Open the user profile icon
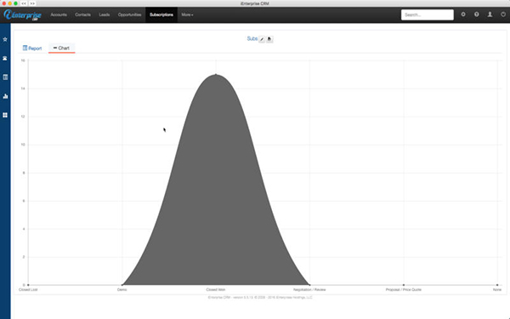Image resolution: width=510 pixels, height=319 pixels. [490, 14]
